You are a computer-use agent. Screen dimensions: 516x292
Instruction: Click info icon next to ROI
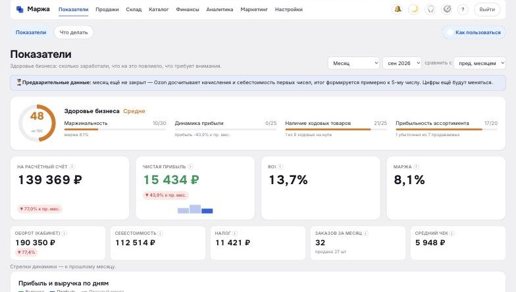coord(280,167)
